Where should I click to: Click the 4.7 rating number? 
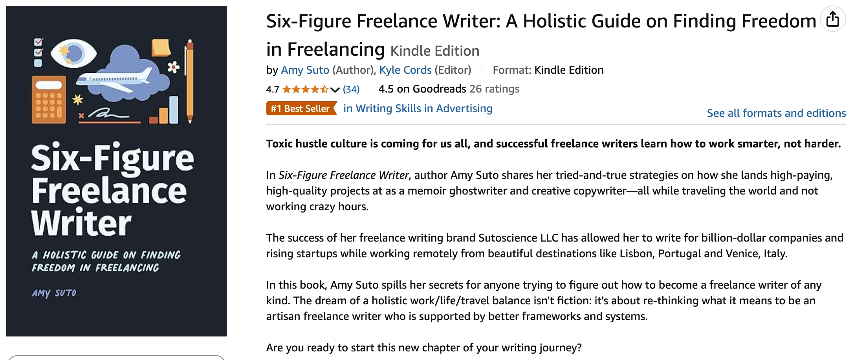point(273,89)
